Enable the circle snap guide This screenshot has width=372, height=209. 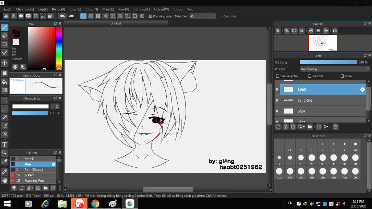click(x=120, y=16)
